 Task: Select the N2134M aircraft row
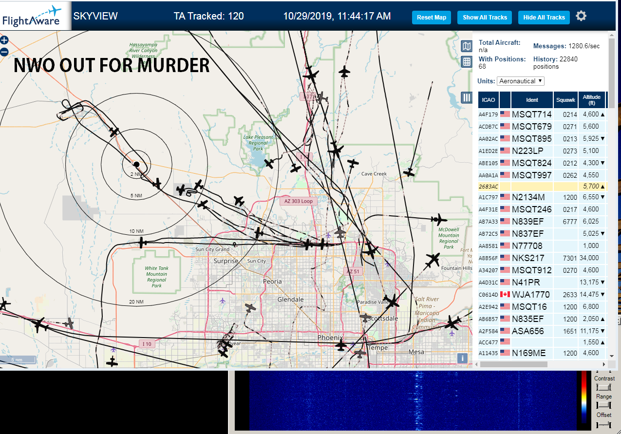(x=542, y=197)
